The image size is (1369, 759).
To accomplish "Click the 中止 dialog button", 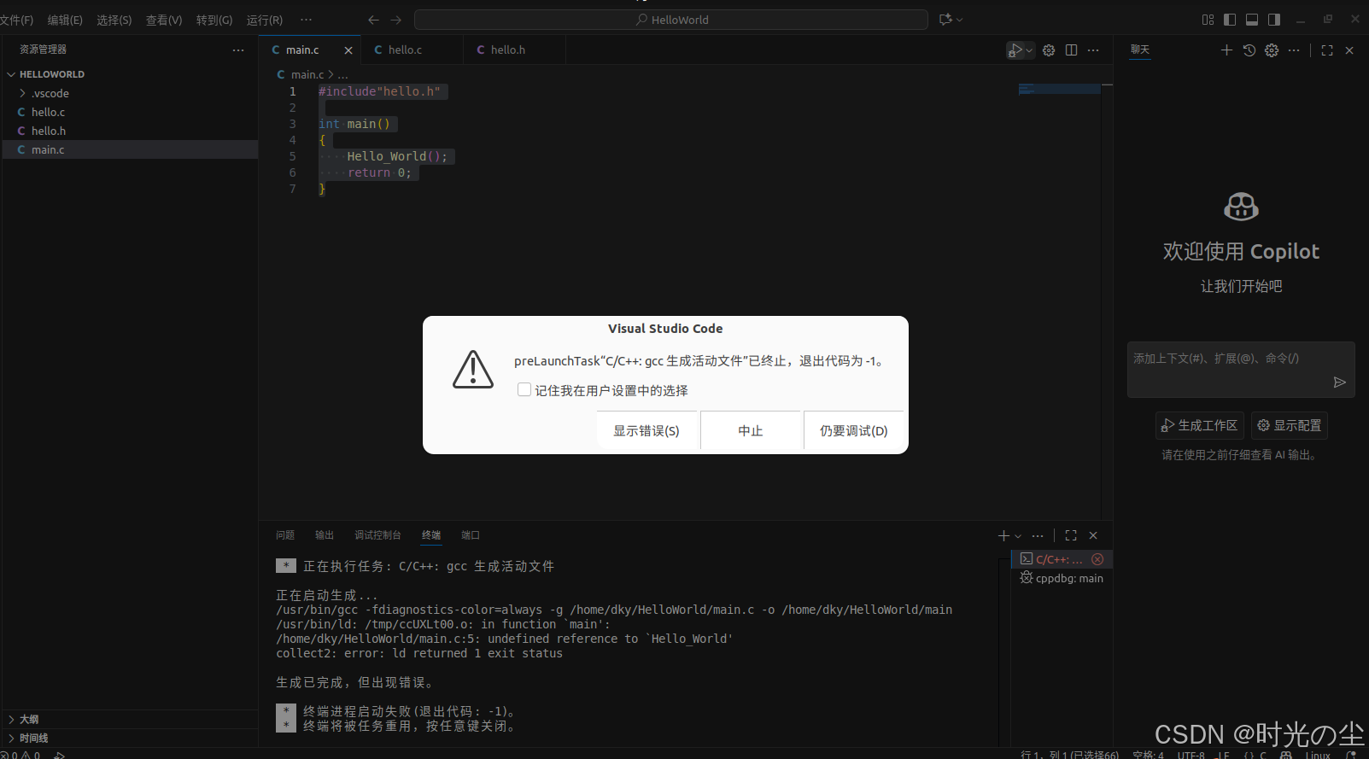I will click(751, 430).
